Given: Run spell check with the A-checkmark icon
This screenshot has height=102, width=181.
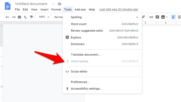Looking at the screenshot, I should 25,17.
